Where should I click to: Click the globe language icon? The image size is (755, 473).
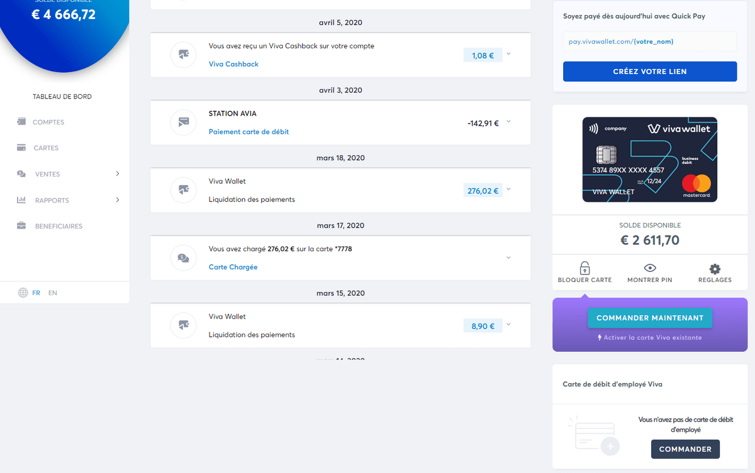[23, 293]
